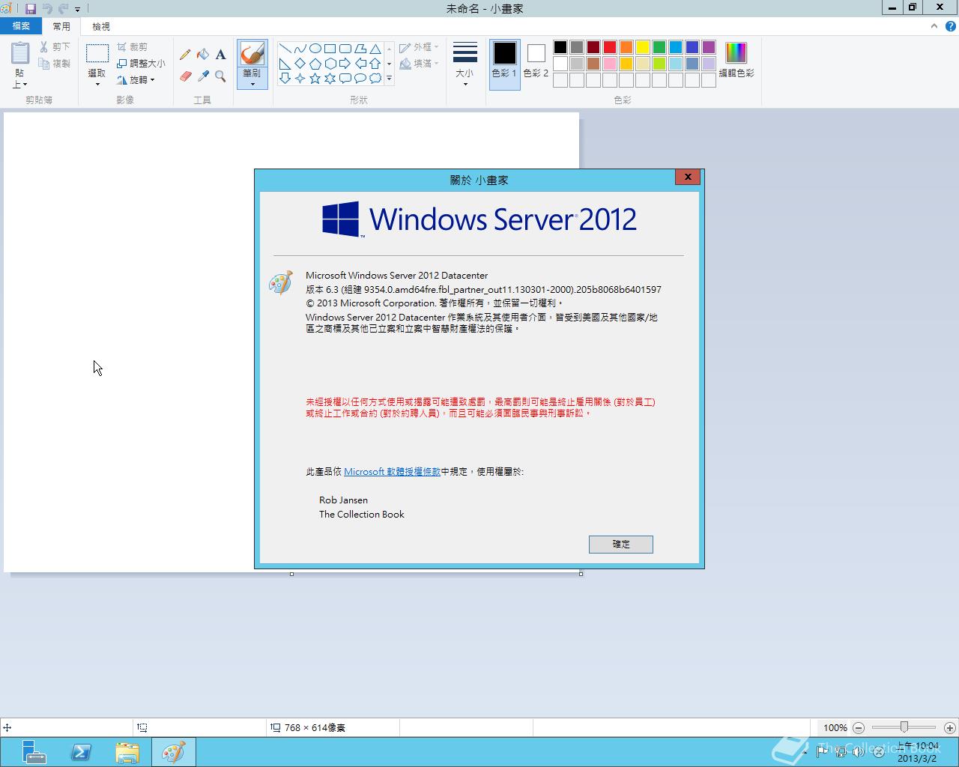The image size is (959, 767).
Task: Collapse the ribbon with the chevron arrow
Action: [934, 25]
